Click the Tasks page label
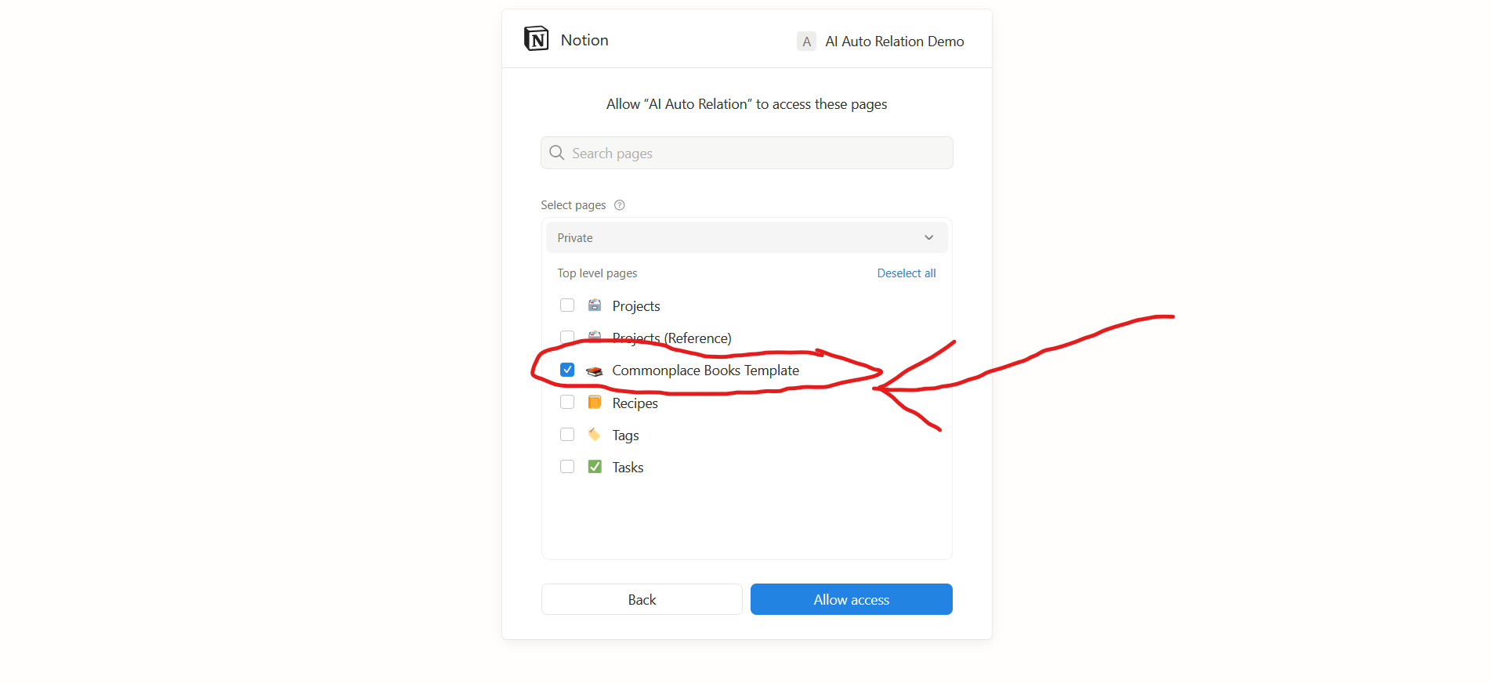Image resolution: width=1491 pixels, height=683 pixels. (628, 468)
